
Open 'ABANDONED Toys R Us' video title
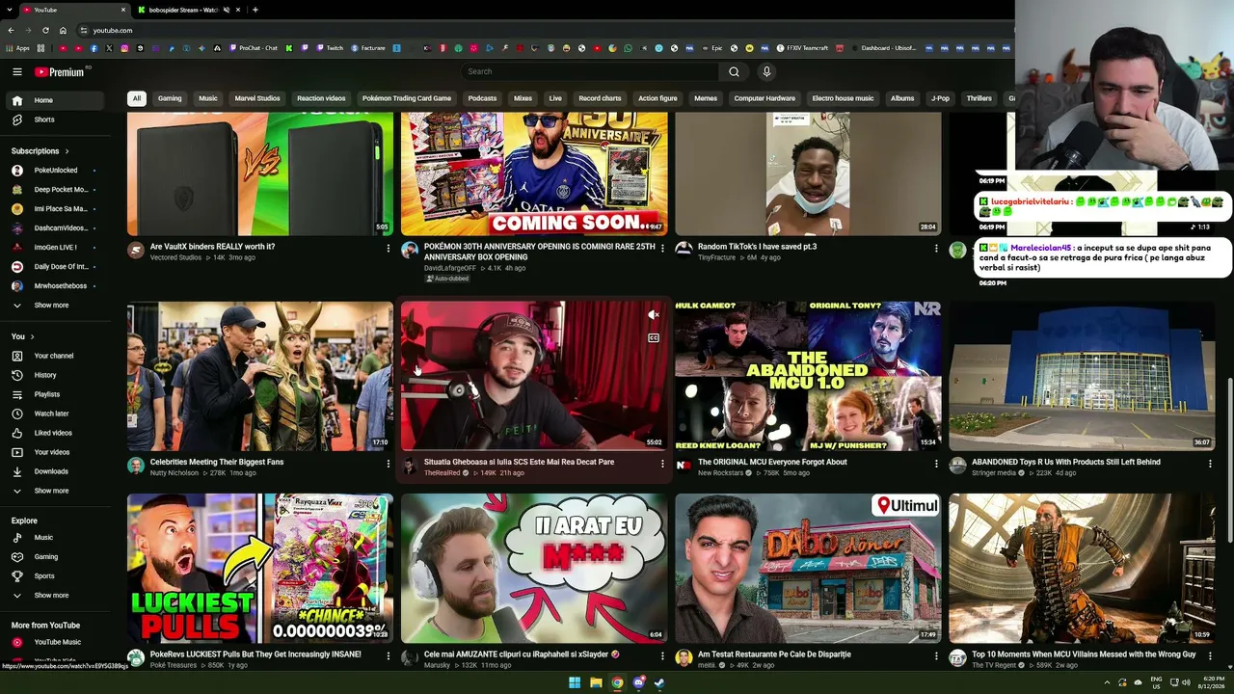click(1066, 462)
